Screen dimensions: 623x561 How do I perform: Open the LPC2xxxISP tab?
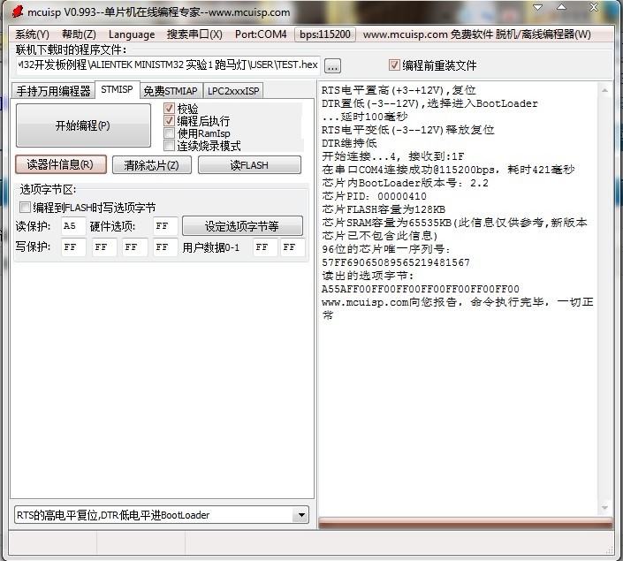pyautogui.click(x=233, y=91)
